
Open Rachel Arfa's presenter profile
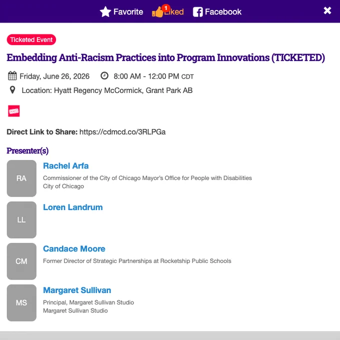pos(66,166)
